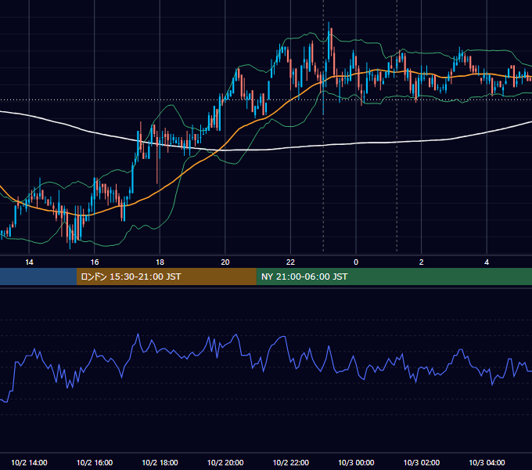The image size is (532, 470).
Task: Click the oscillator line peak near 17:20
Action: (x=138, y=334)
